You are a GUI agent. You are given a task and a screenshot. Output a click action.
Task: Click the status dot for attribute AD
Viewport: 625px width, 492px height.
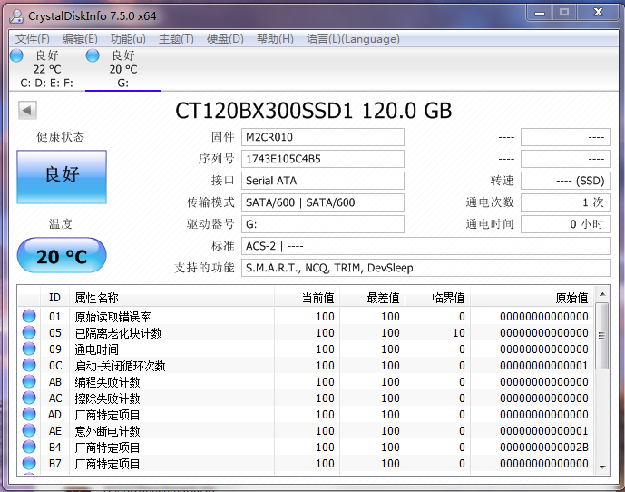coord(29,414)
